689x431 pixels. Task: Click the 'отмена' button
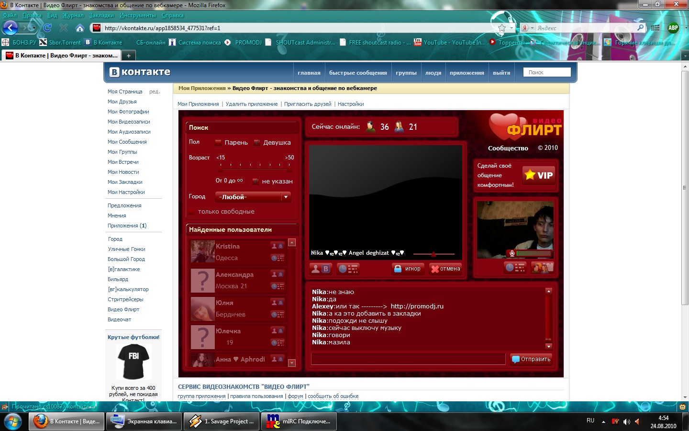point(445,269)
